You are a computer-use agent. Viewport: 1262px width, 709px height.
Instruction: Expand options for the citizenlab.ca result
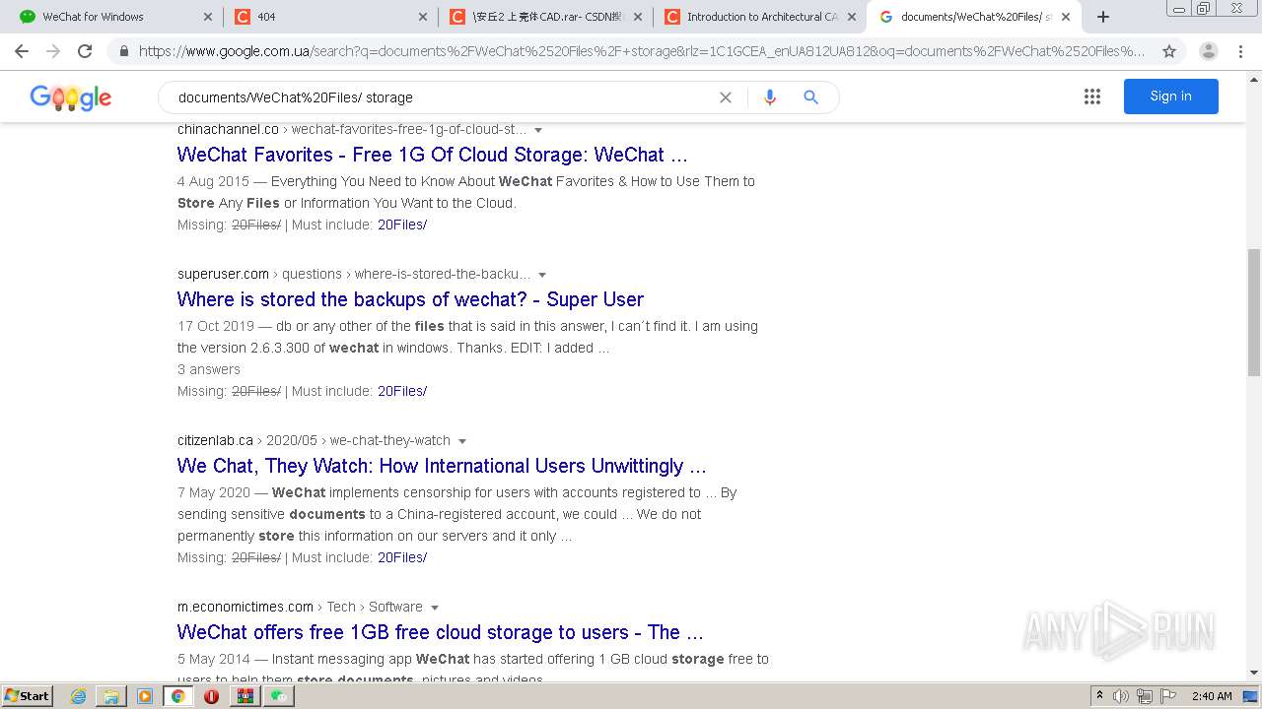click(461, 441)
